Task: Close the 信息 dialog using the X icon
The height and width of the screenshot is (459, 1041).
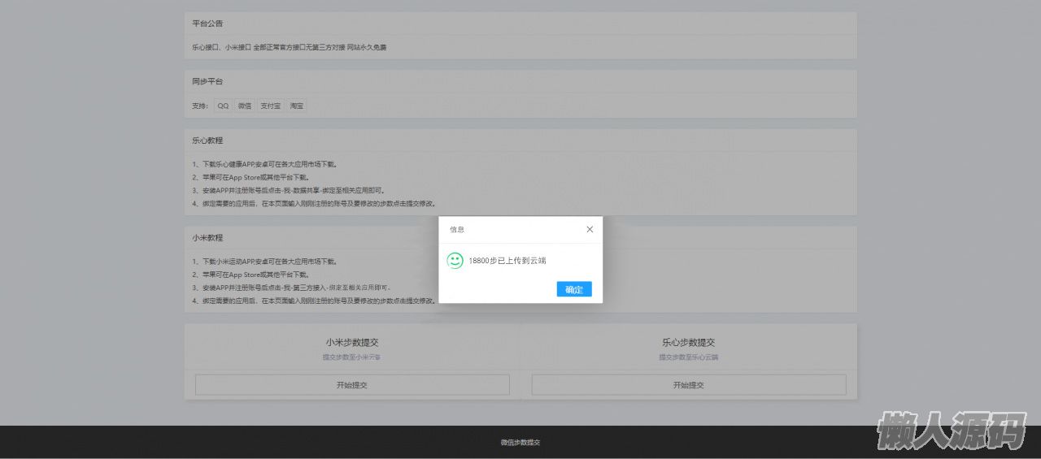Action: [590, 230]
